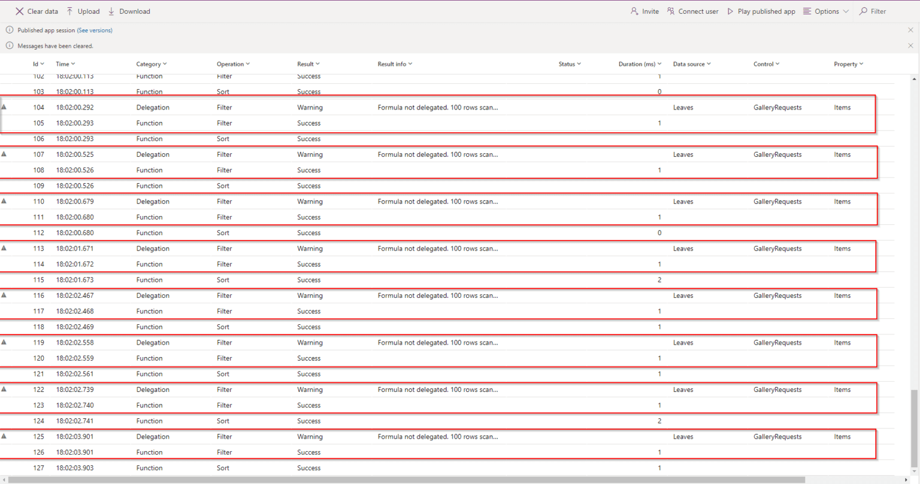920x484 pixels.
Task: Click the Connect user icon
Action: (x=671, y=11)
